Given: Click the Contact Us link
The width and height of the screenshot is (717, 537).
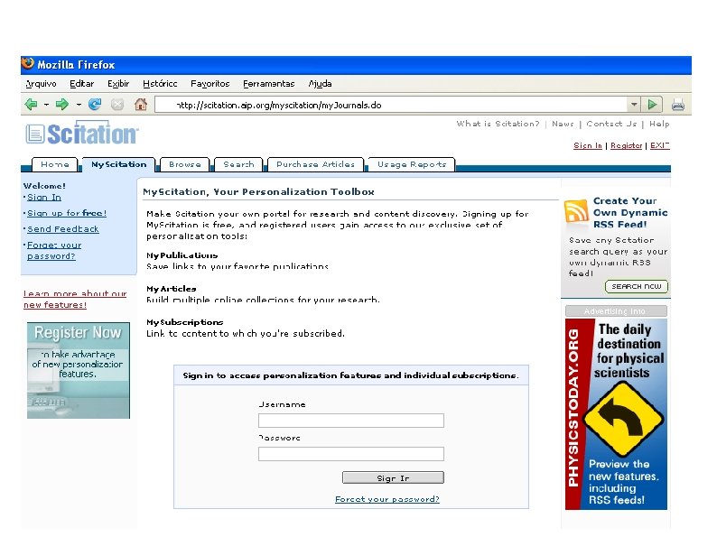Looking at the screenshot, I should click(x=611, y=124).
